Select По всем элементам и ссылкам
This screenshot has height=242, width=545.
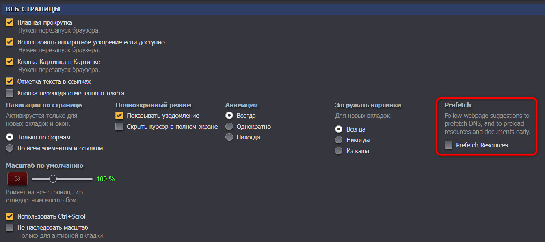(x=10, y=148)
